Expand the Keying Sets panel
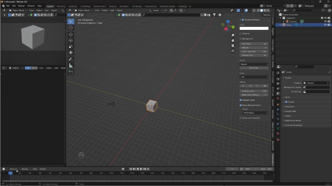 click(306, 111)
